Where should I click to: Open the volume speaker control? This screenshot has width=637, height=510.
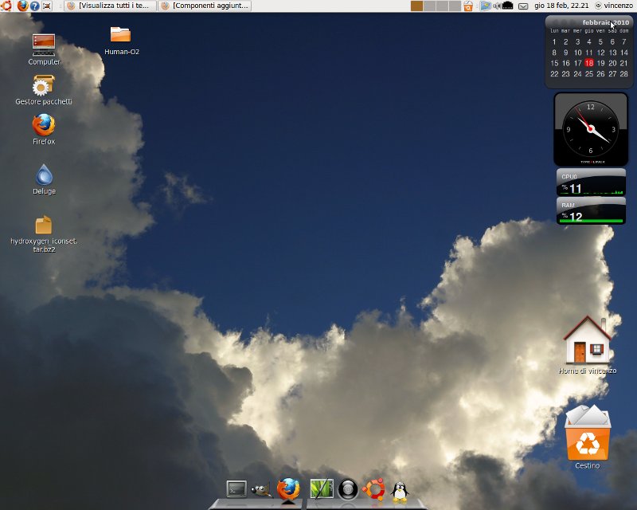coord(496,6)
